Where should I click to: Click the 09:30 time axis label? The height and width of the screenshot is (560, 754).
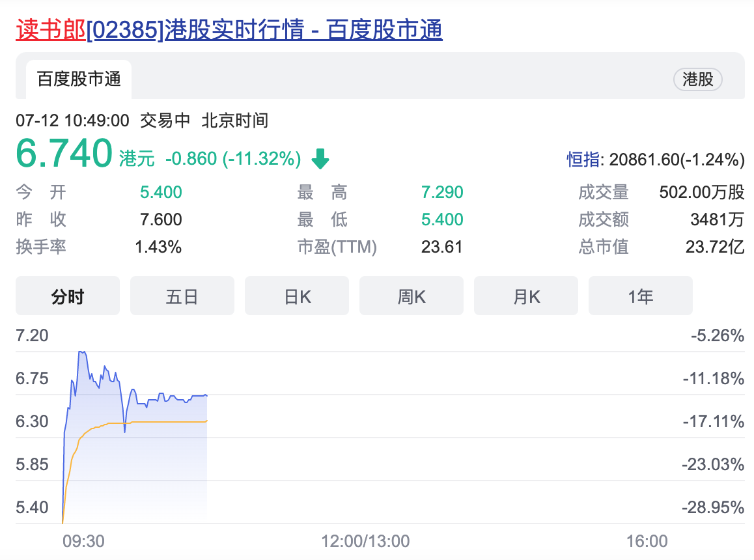coord(84,541)
